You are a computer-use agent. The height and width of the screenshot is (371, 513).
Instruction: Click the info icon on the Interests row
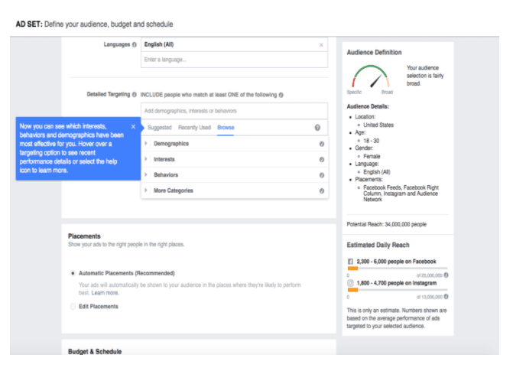(x=322, y=159)
